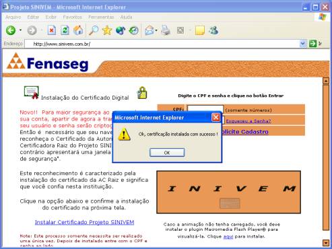Click the page scrollbar up arrow
Screen dimensions: 332x249
(x=326, y=81)
